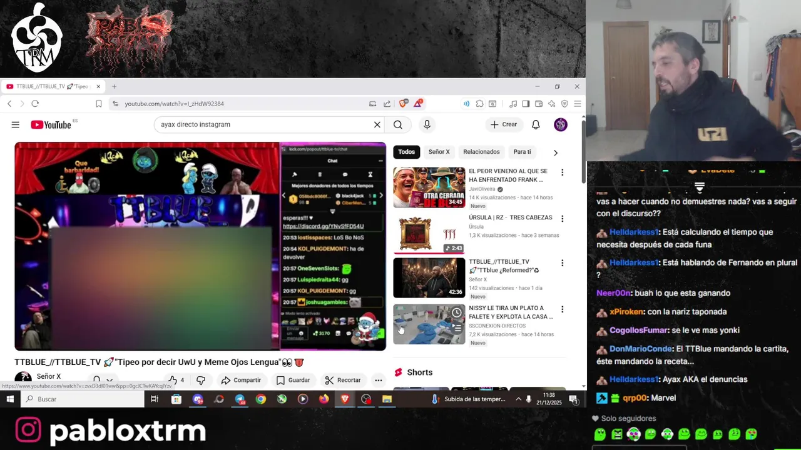This screenshot has height=450, width=801.
Task: Run search with the magnifier button
Action: coord(398,124)
